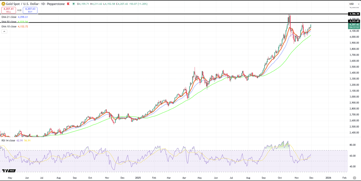Click the 2026 marker on the time axis
This screenshot has height=181, width=361.
[328, 178]
